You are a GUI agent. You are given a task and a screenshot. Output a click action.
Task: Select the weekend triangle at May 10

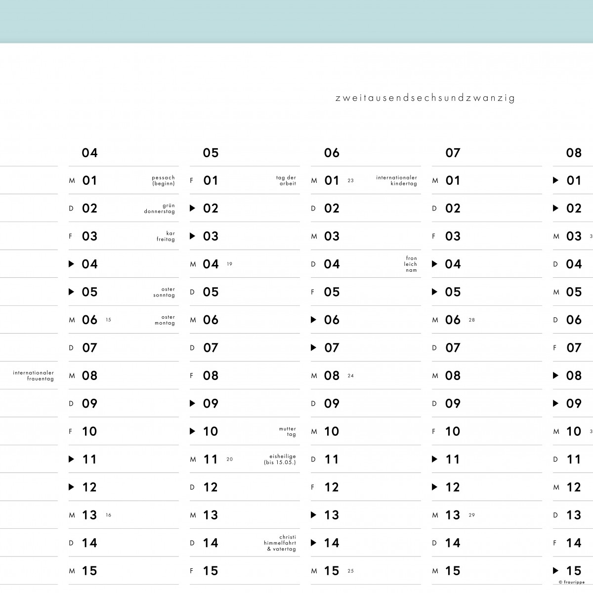point(192,431)
